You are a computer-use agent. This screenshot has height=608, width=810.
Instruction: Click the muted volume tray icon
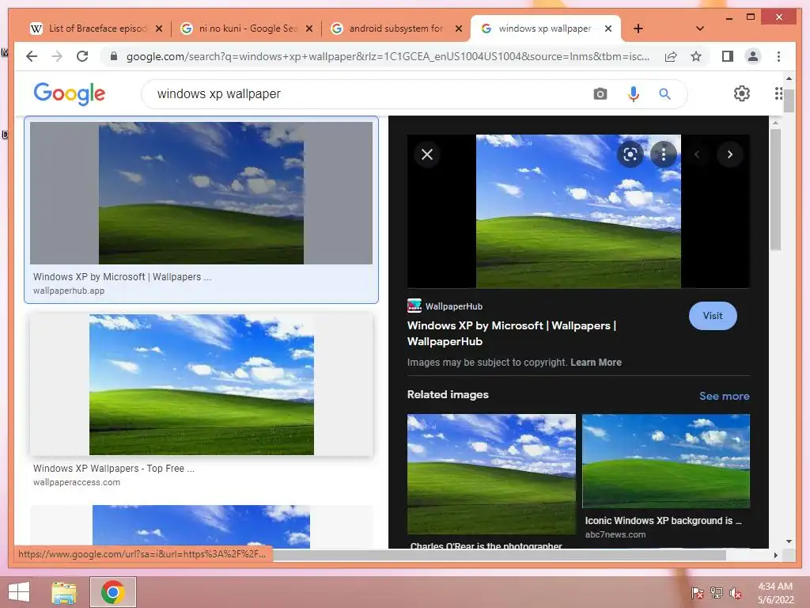click(735, 592)
